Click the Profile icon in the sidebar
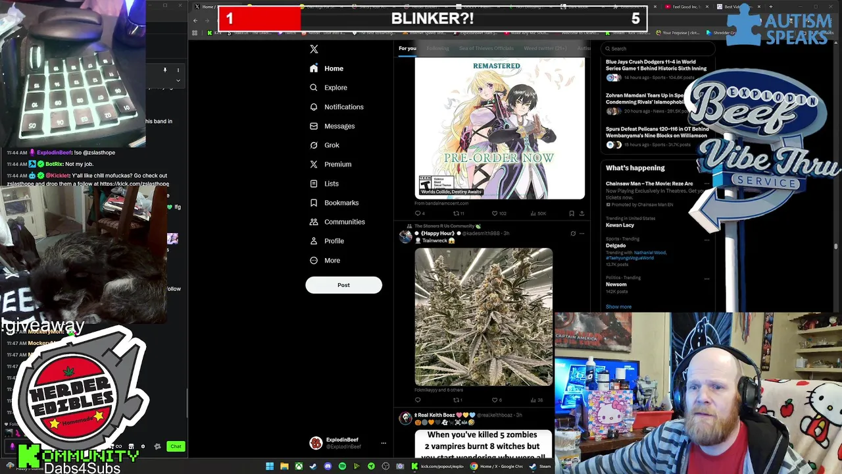The height and width of the screenshot is (474, 842). click(x=314, y=241)
